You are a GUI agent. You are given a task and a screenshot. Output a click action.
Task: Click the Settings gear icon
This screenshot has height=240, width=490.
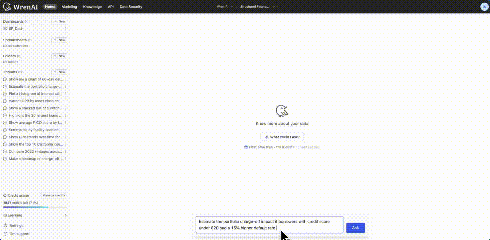(5, 226)
